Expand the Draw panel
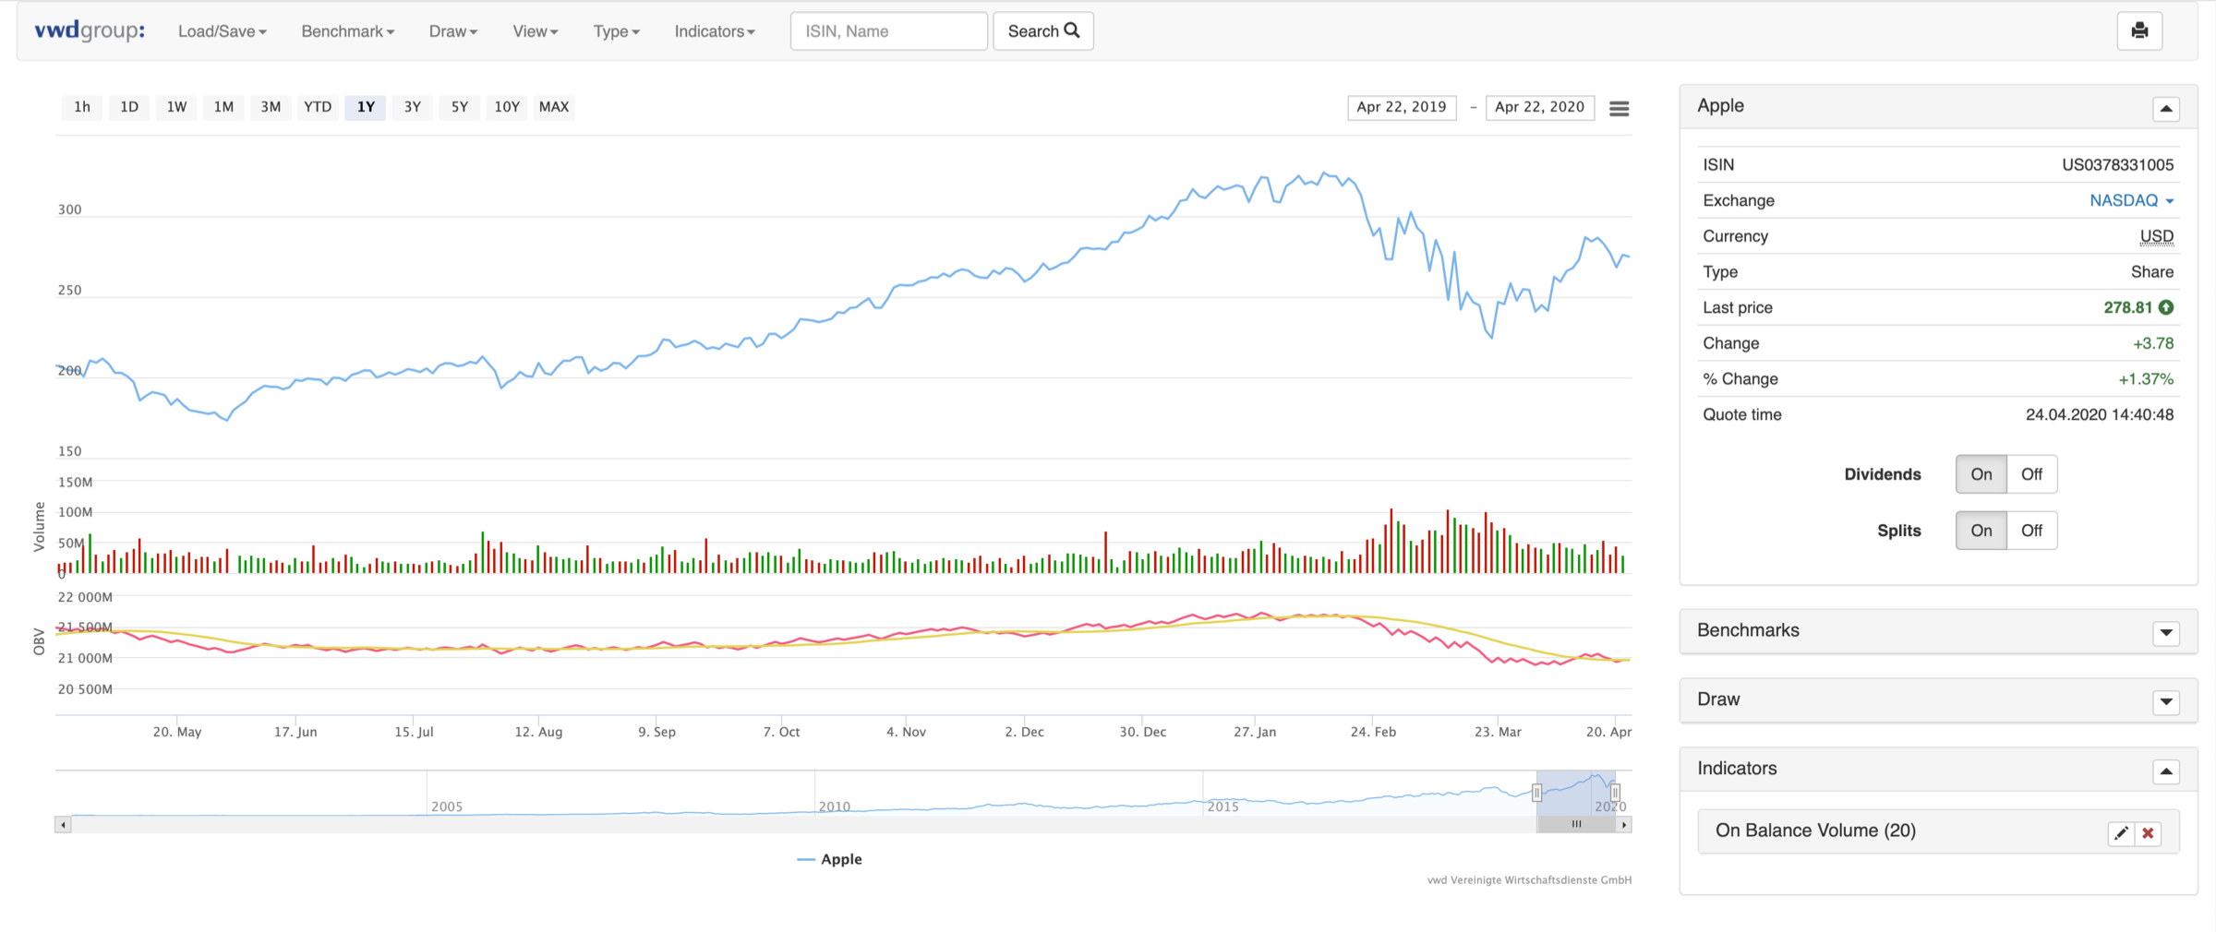2216x932 pixels. 2166,701
